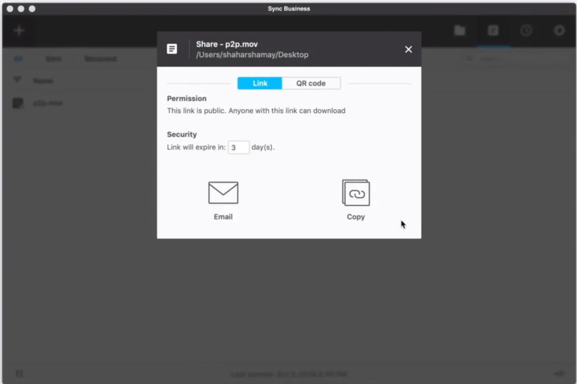Click the Copy link icon
The image size is (577, 384).
pyautogui.click(x=356, y=192)
